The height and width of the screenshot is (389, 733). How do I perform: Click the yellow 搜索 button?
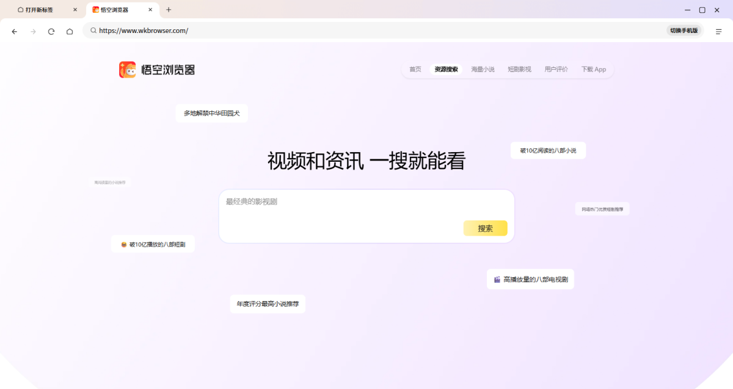coord(486,228)
